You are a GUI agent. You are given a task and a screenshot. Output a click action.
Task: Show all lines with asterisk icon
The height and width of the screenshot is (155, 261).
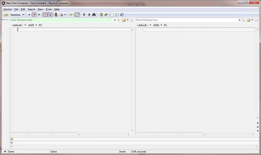click(x=29, y=15)
